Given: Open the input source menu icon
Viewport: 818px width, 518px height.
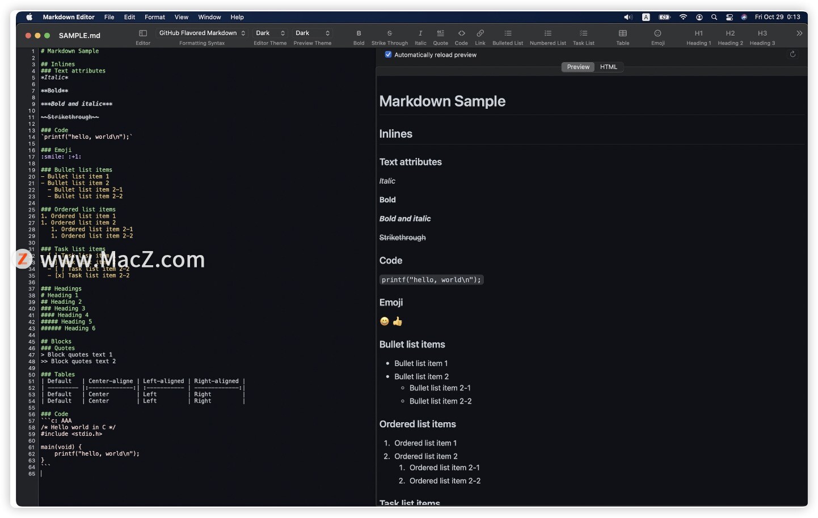Looking at the screenshot, I should [x=646, y=17].
